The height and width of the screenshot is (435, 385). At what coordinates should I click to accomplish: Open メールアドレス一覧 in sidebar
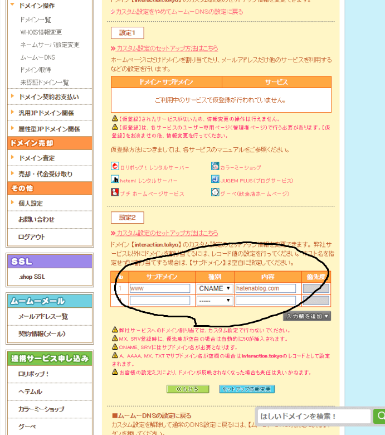point(43,317)
